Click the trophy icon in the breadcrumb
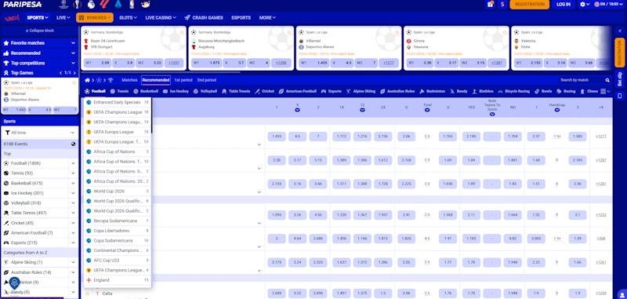This screenshot has height=299, width=627. click(111, 80)
